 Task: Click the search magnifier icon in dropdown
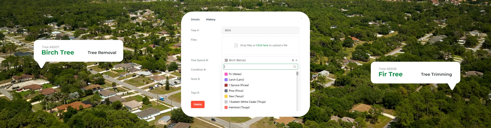click(295, 67)
